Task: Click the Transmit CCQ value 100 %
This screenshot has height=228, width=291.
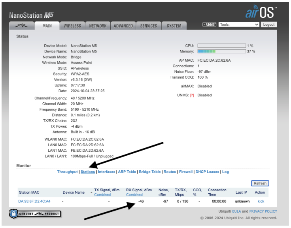Action: coord(202,77)
